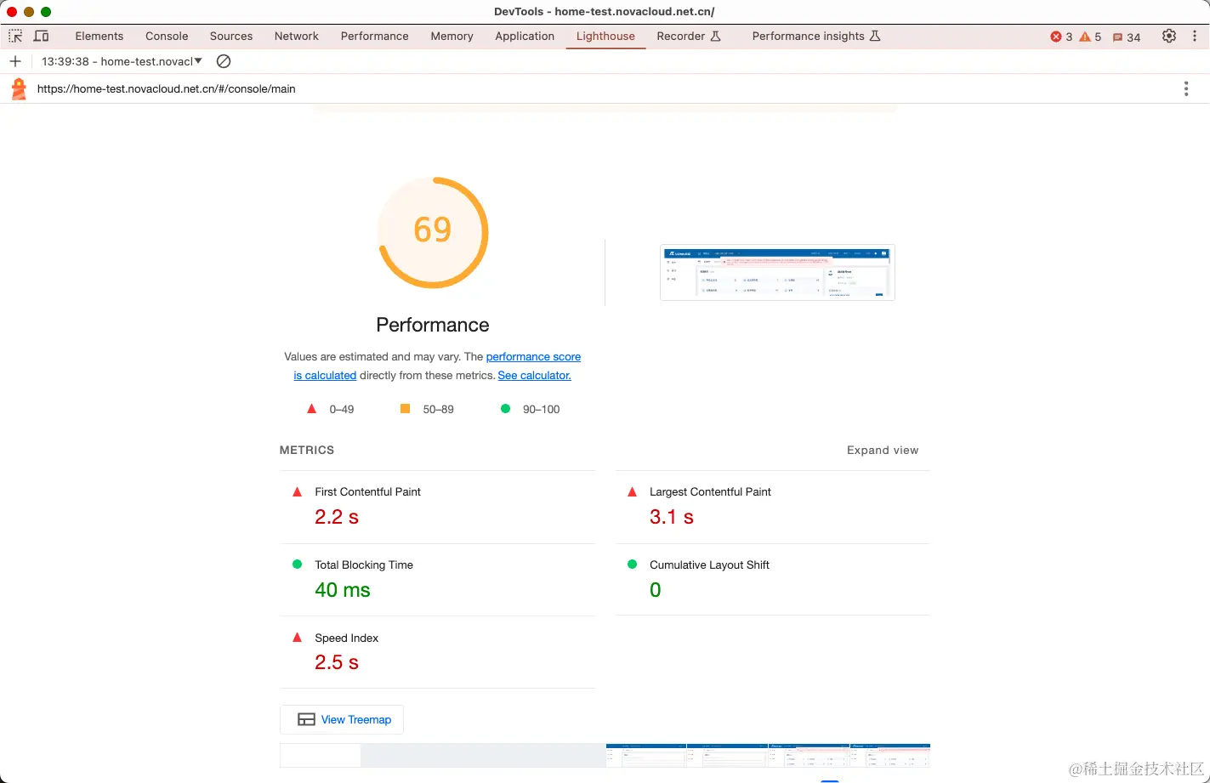Select the inspect element picker icon

15,36
